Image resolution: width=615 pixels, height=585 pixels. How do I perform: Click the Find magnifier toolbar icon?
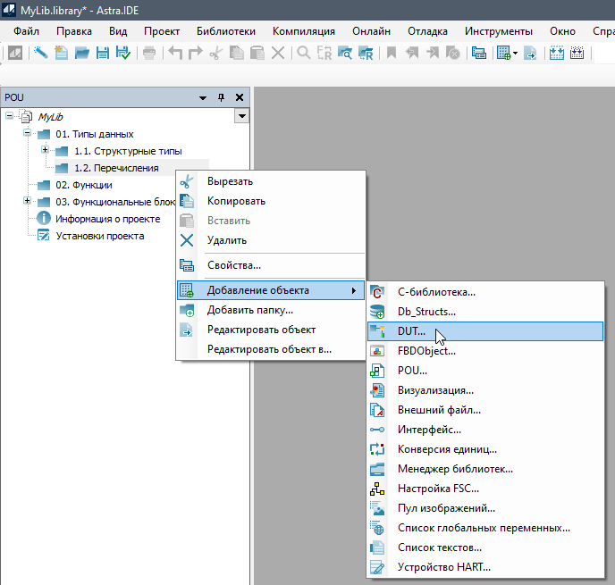(304, 53)
